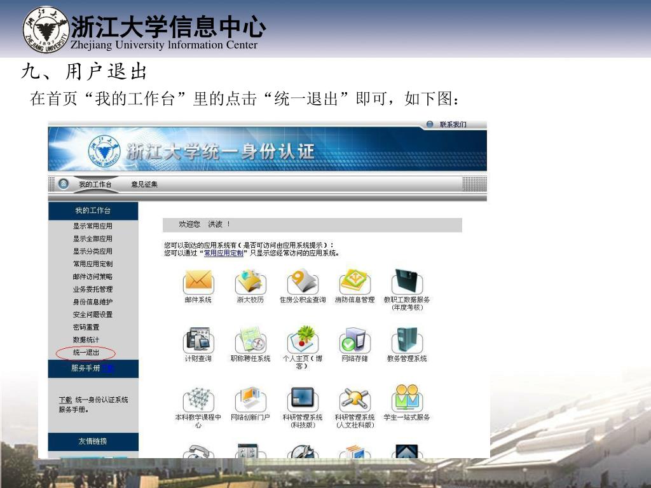This screenshot has width=651, height=488.
Task: Switch to the 我的工作台 tab
Action: pos(95,184)
